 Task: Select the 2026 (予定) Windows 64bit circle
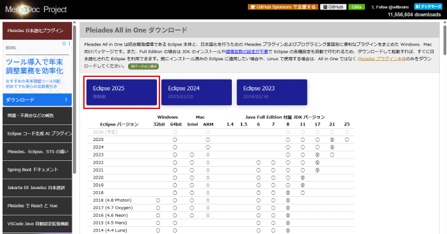point(175,132)
